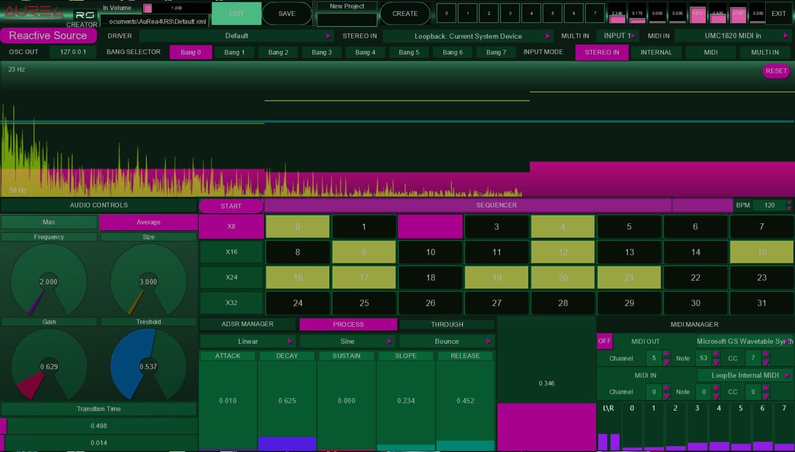Viewport: 795px width, 452px height.
Task: Raise the MIDI IN Channel using up arrow
Action: click(666, 388)
